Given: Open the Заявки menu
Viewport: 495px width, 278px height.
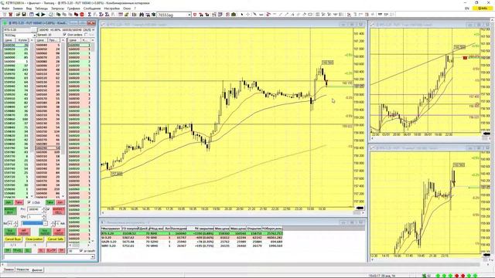Looking at the screenshot, I should coord(18,8).
